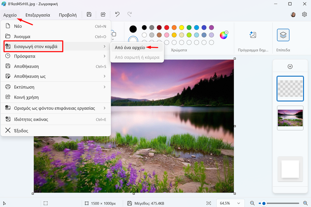The height and width of the screenshot is (207, 311).
Task: Click the Επίπεδα label
Action: [283, 50]
